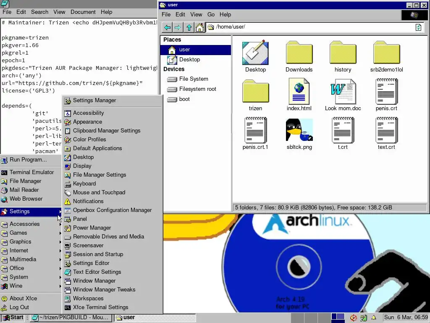
Task: Open Notifications settings
Action: 112,201
